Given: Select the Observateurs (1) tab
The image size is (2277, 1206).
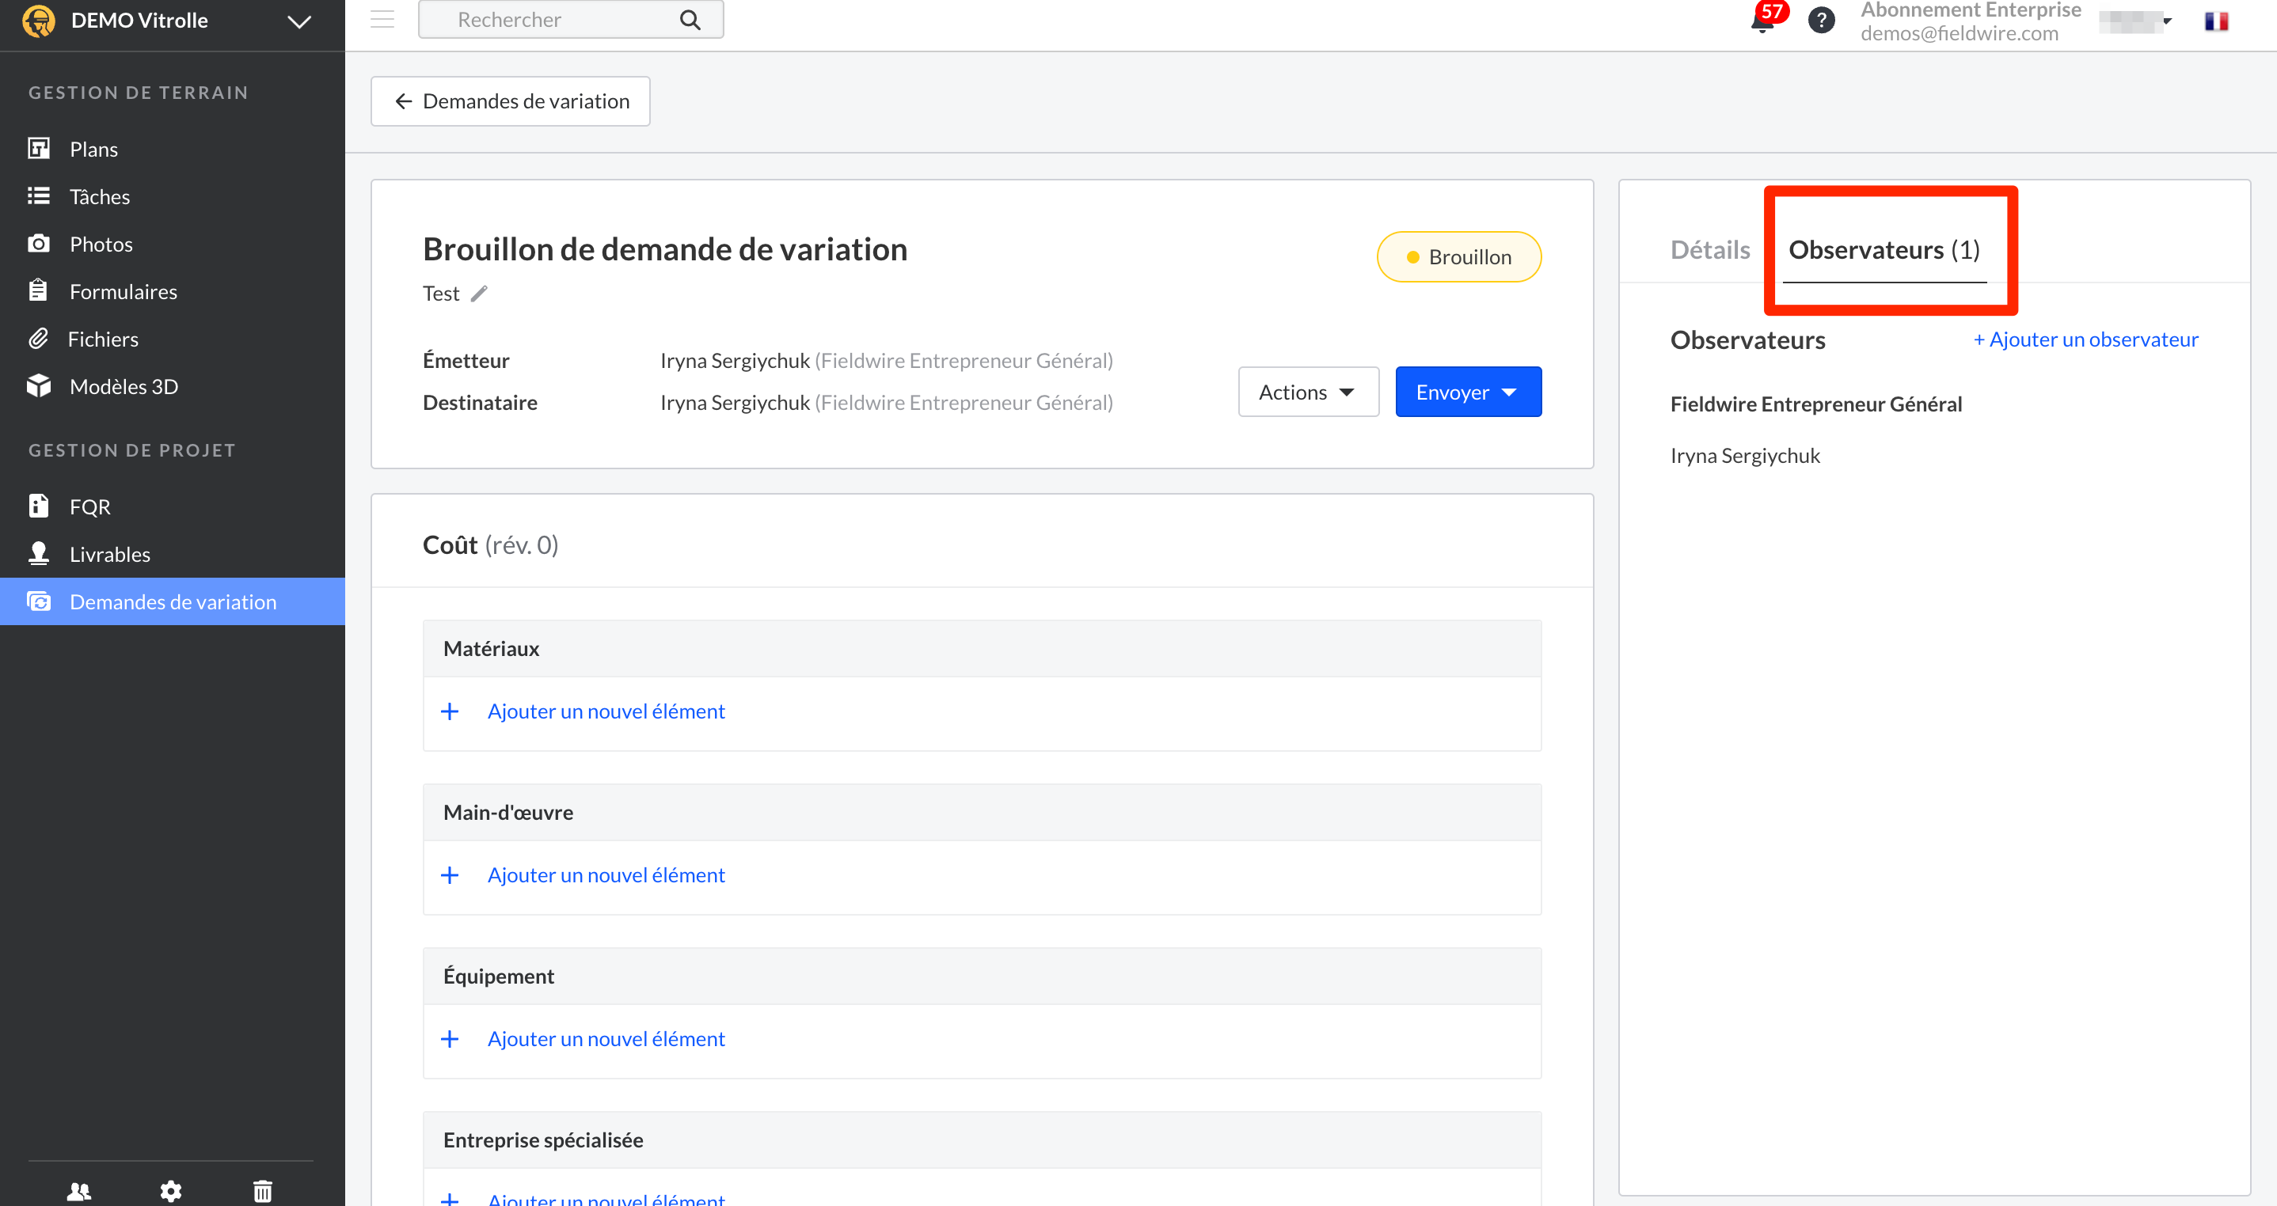Looking at the screenshot, I should click(1884, 249).
